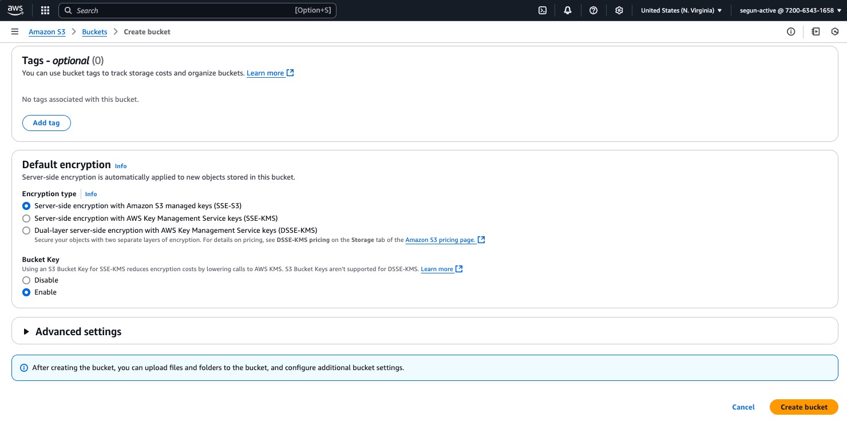Open the CloudShell terminal icon
The height and width of the screenshot is (421, 847).
(x=543, y=10)
